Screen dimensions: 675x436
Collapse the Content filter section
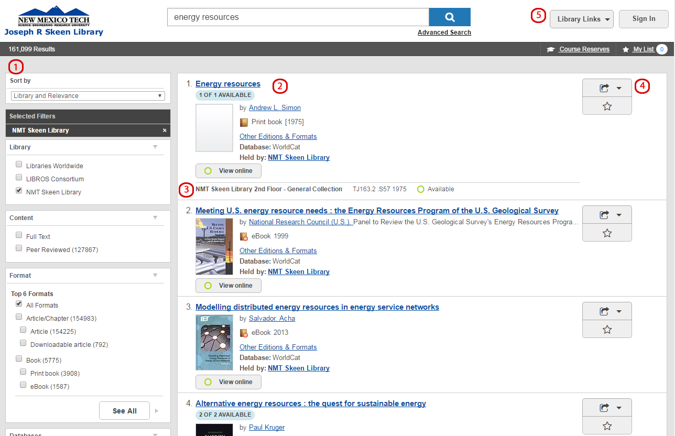pos(155,218)
